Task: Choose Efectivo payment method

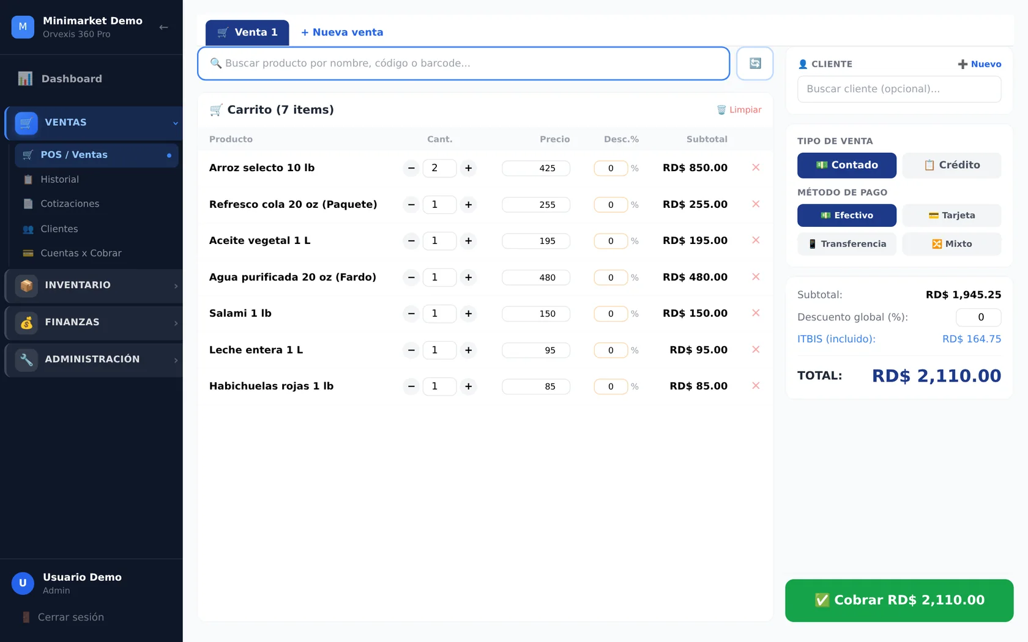Action: [x=847, y=215]
